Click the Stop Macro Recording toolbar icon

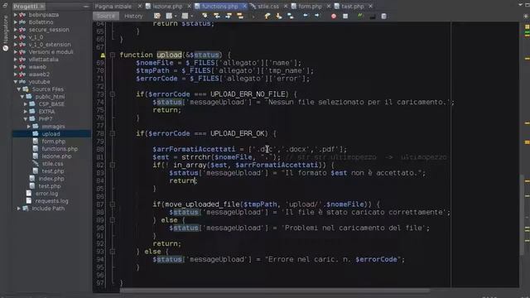[x=345, y=16]
